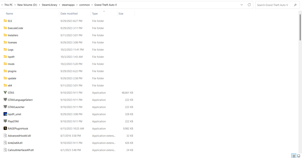Expand chevron after common breadcrumb

point(92,5)
